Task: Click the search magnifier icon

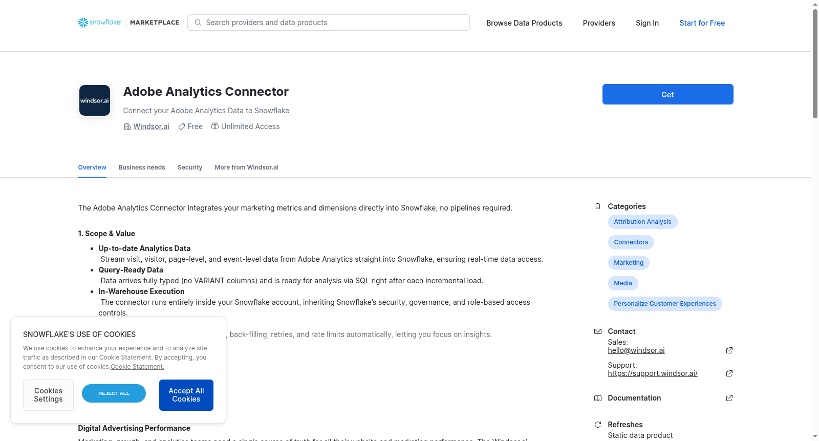Action: [198, 23]
